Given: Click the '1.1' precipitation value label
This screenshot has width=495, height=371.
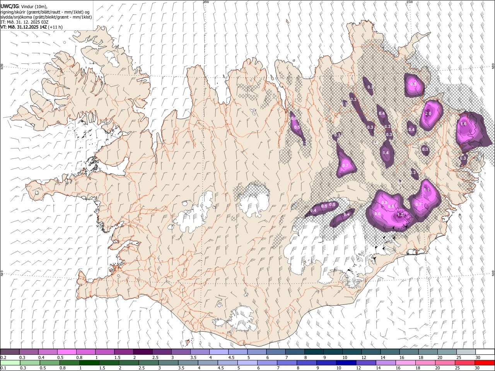Looking at the screenshot, I should (427, 190).
